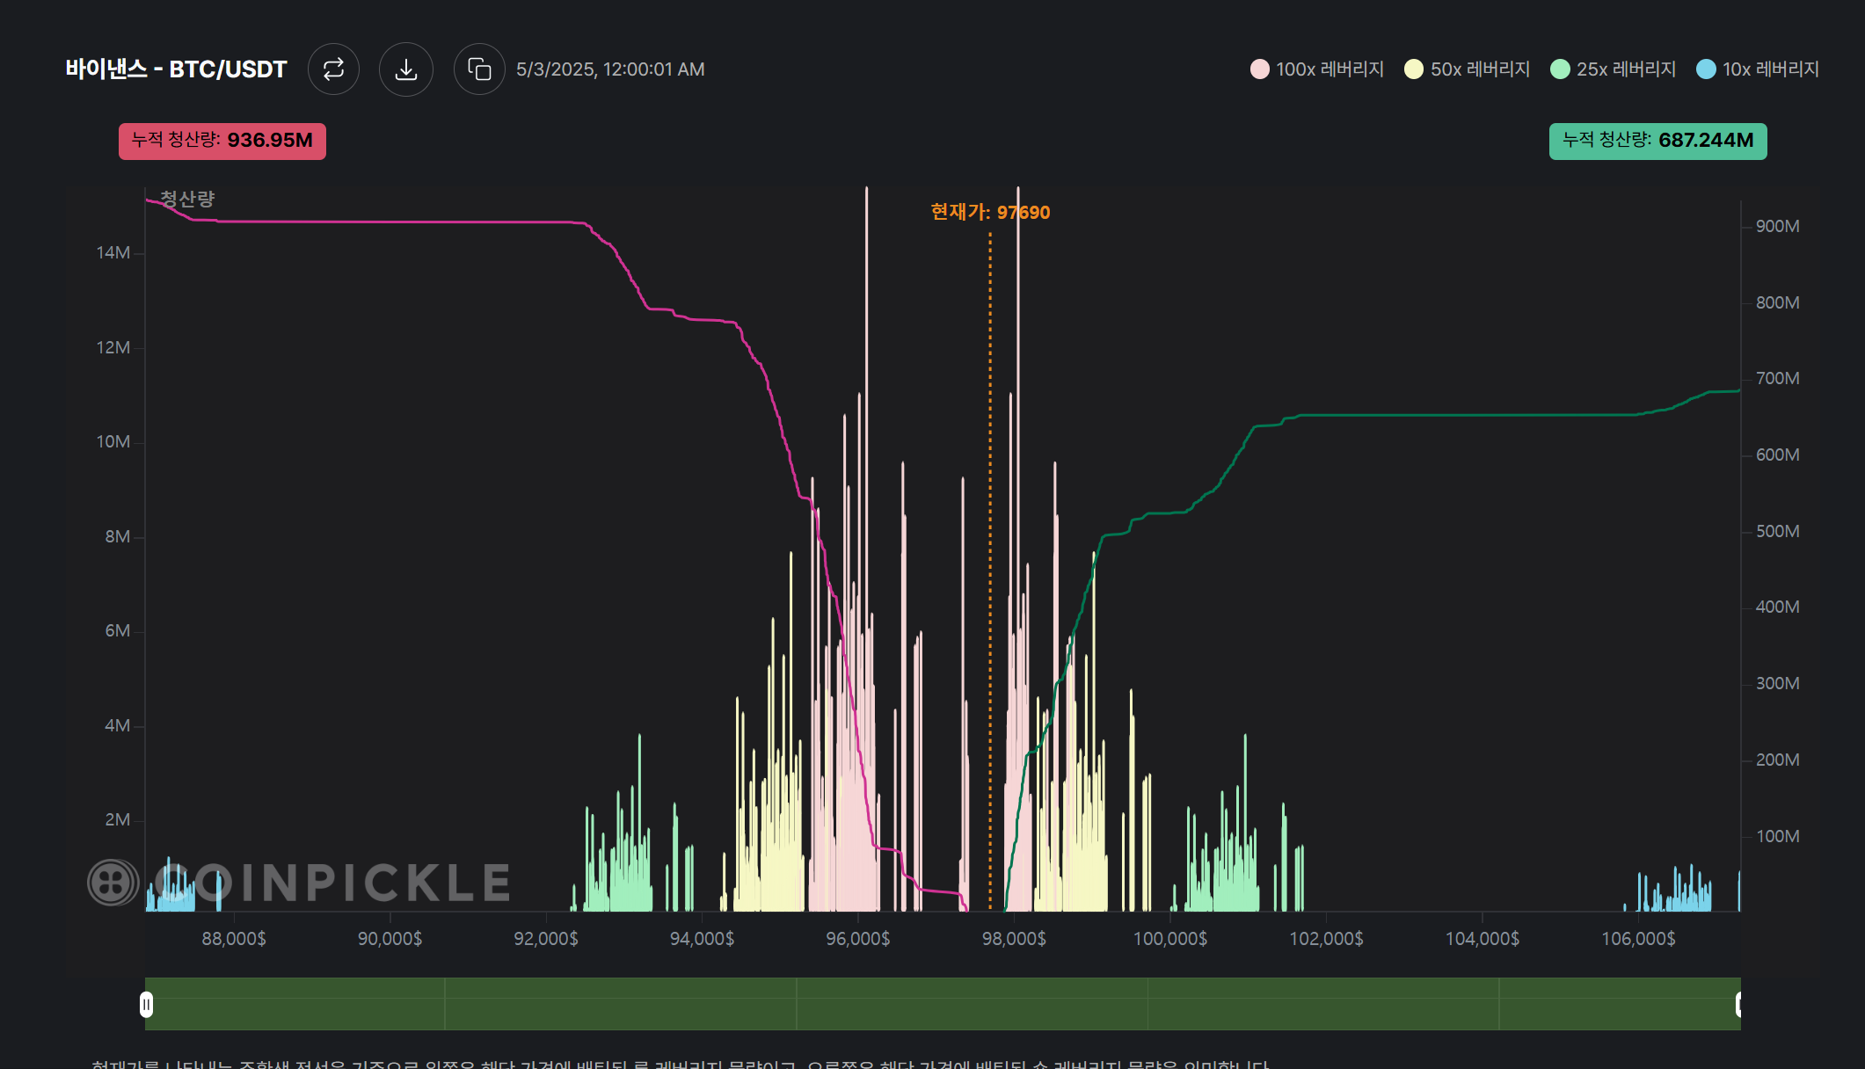The image size is (1865, 1069).
Task: Toggle the 10x leverage legend
Action: (x=1769, y=69)
